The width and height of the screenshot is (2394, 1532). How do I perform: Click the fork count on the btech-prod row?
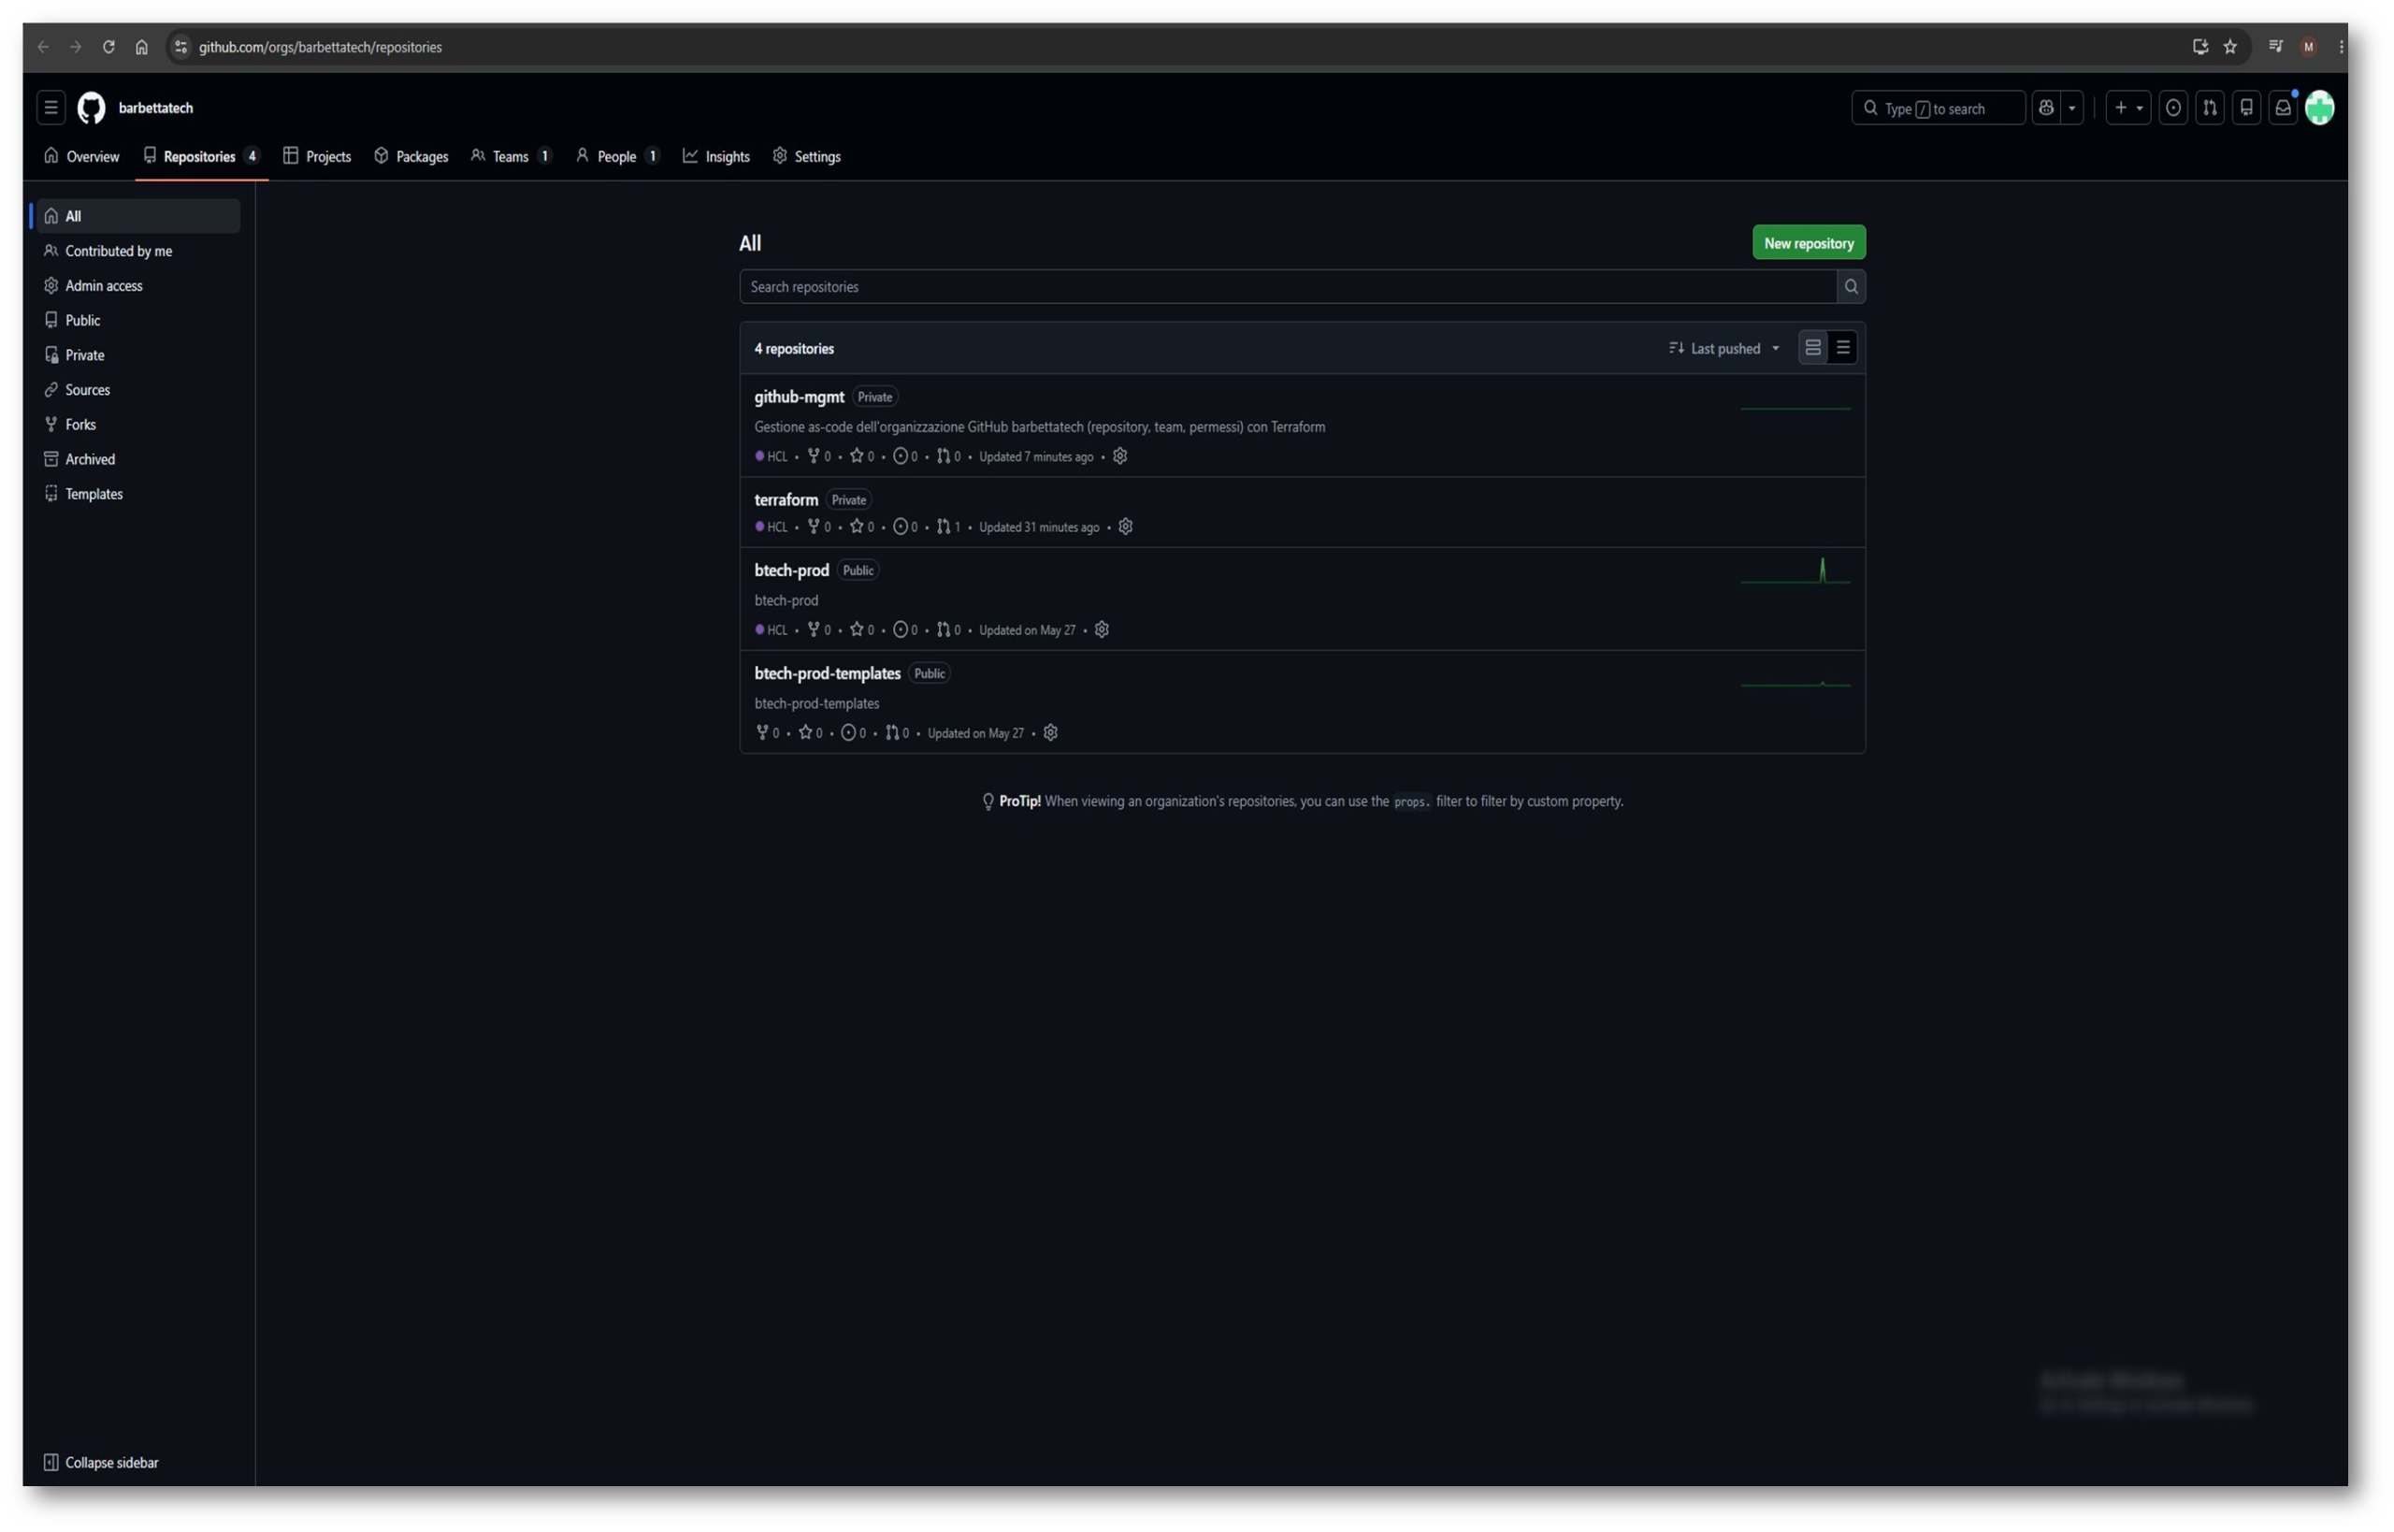pyautogui.click(x=819, y=629)
